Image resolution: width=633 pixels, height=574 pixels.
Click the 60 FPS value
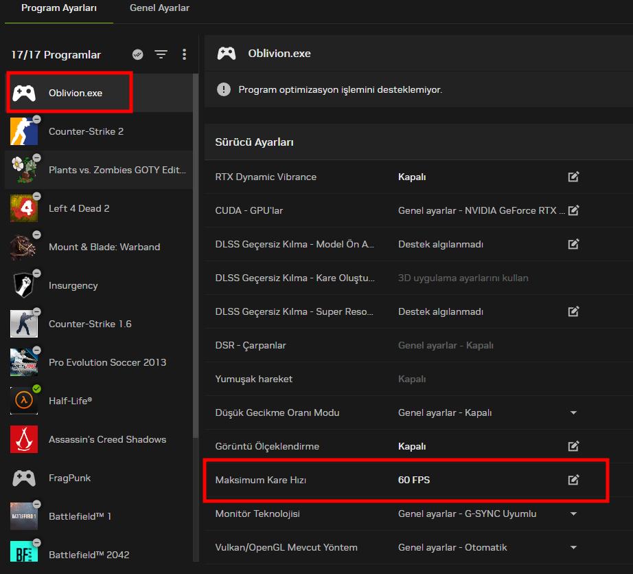tap(414, 480)
